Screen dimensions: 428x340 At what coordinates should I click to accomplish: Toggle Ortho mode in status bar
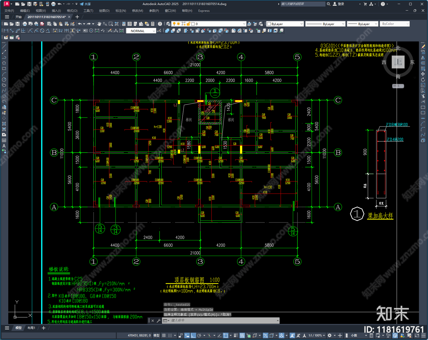coord(193,335)
